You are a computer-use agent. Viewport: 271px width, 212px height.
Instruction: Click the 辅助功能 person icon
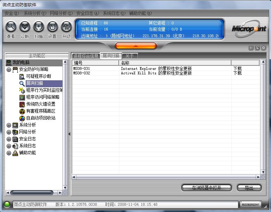point(15,153)
